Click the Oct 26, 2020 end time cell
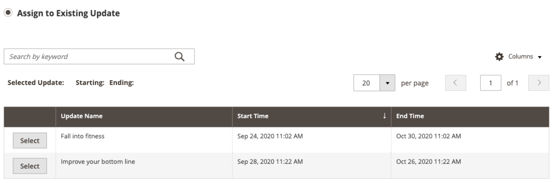The width and height of the screenshot is (554, 183). click(428, 162)
